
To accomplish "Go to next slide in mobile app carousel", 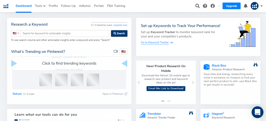I will point(193,82).
